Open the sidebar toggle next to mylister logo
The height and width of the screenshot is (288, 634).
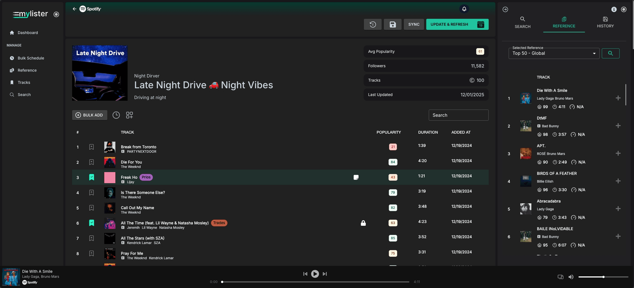pos(56,14)
